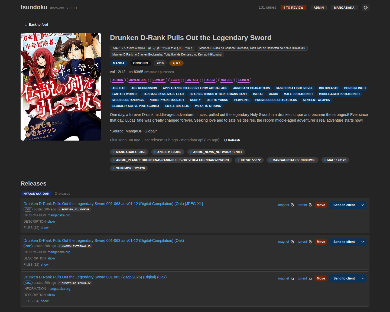Copy .torrent link for the JPEG-XL release
The width and height of the screenshot is (390, 312).
(310, 205)
